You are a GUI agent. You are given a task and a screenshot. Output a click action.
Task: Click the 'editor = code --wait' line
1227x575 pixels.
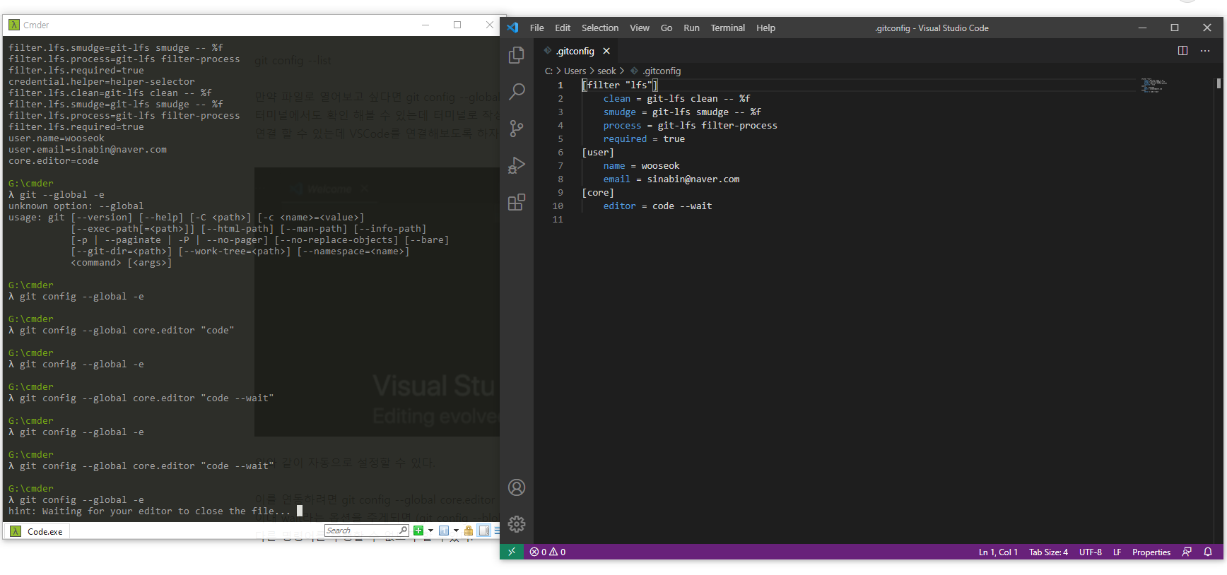tap(657, 206)
